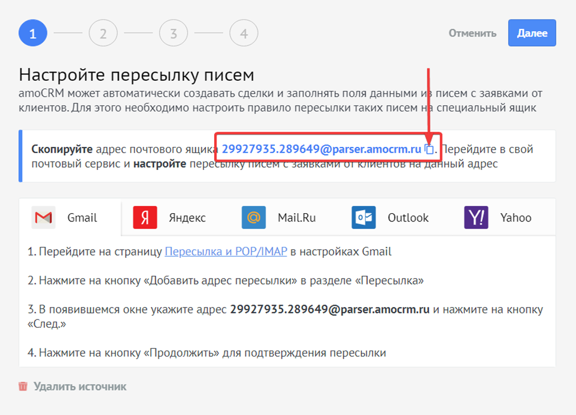Viewport: 576px width, 415px height.
Task: Click instruction line 4 about «Продолжить»
Action: click(x=207, y=352)
